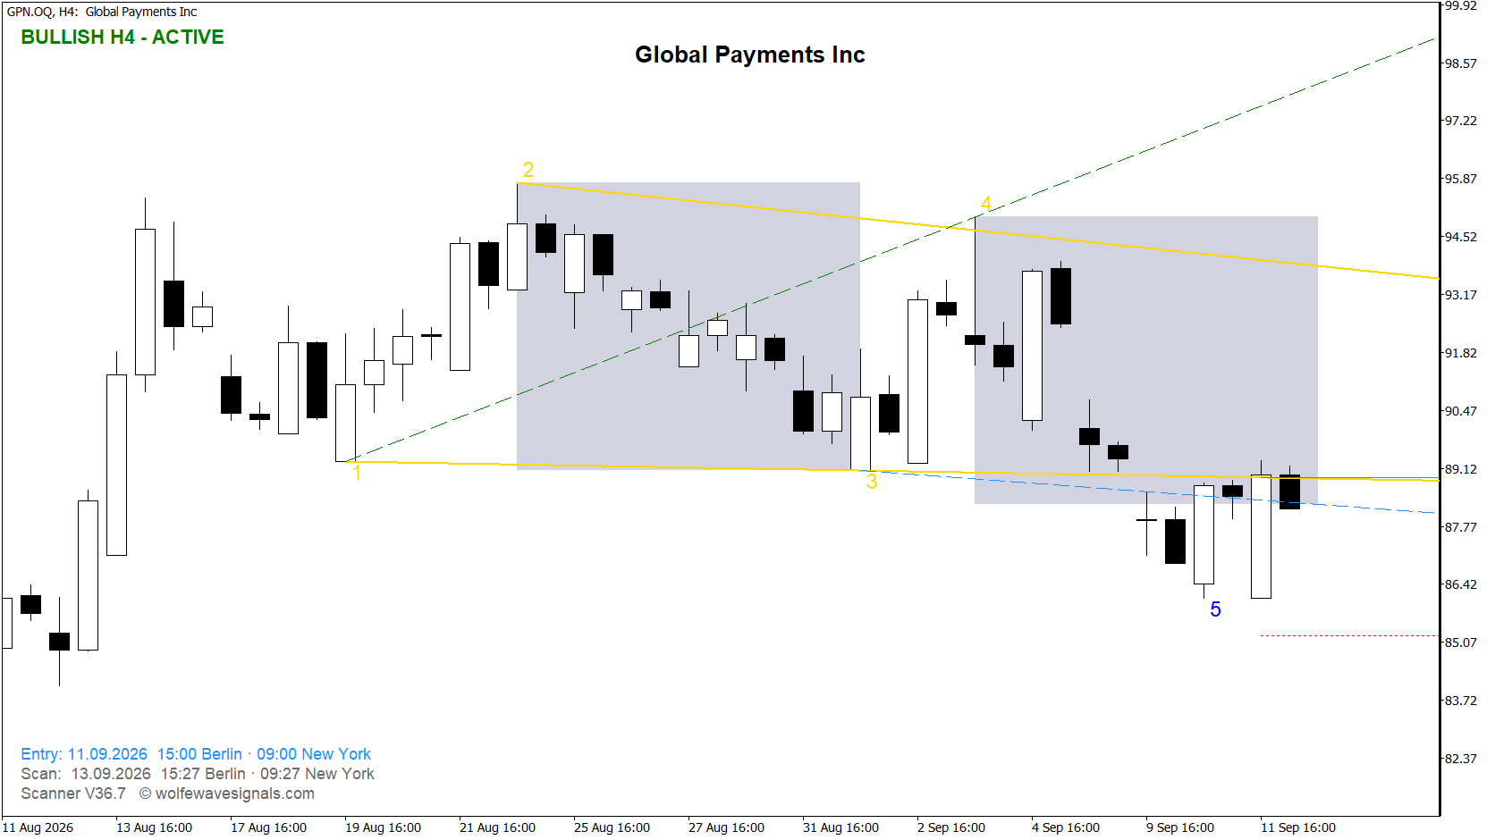The image size is (1495, 840).
Task: Click the '25 Aug 16:00' time axis label
Action: [x=612, y=827]
